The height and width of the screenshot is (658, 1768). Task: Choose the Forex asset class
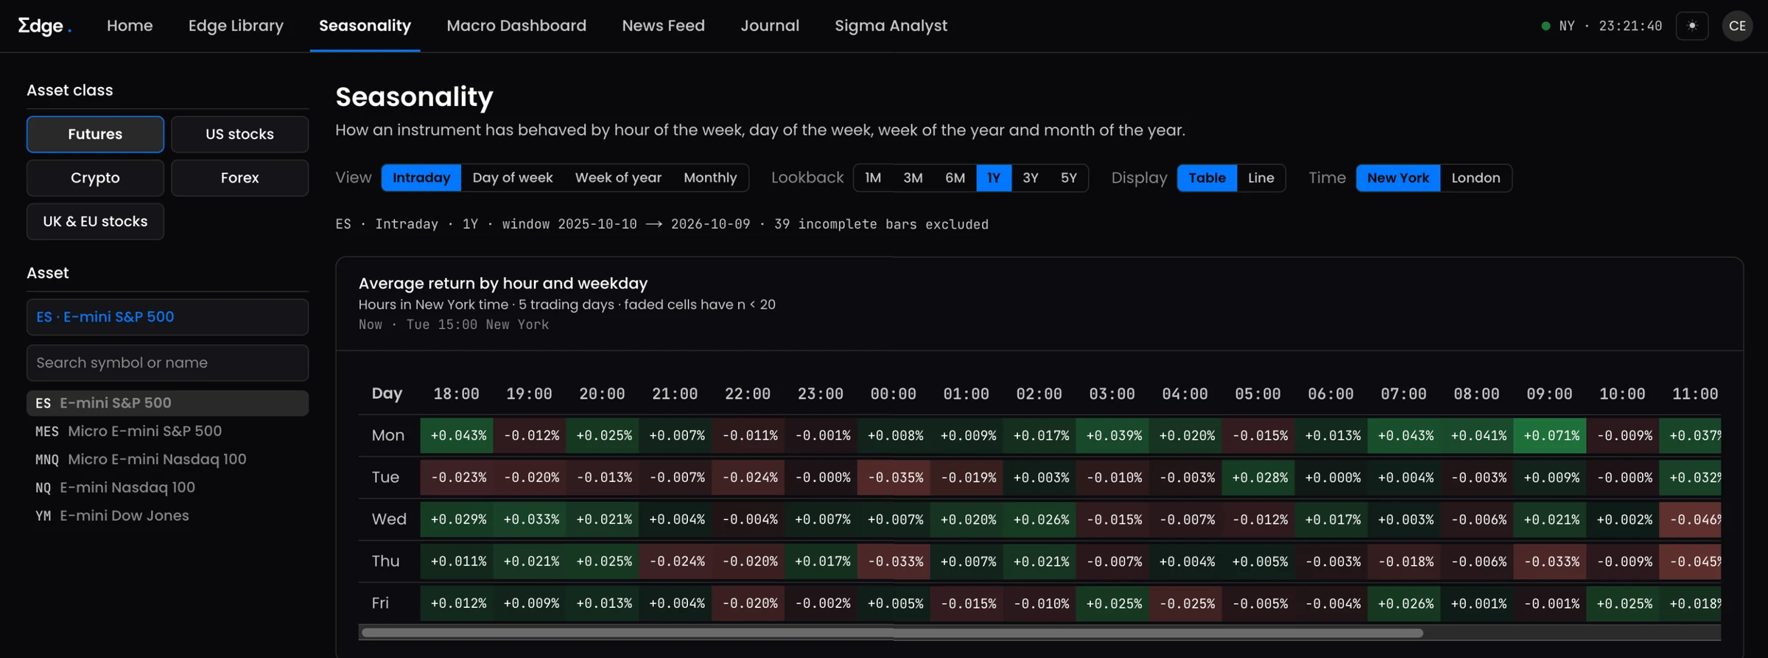(239, 178)
